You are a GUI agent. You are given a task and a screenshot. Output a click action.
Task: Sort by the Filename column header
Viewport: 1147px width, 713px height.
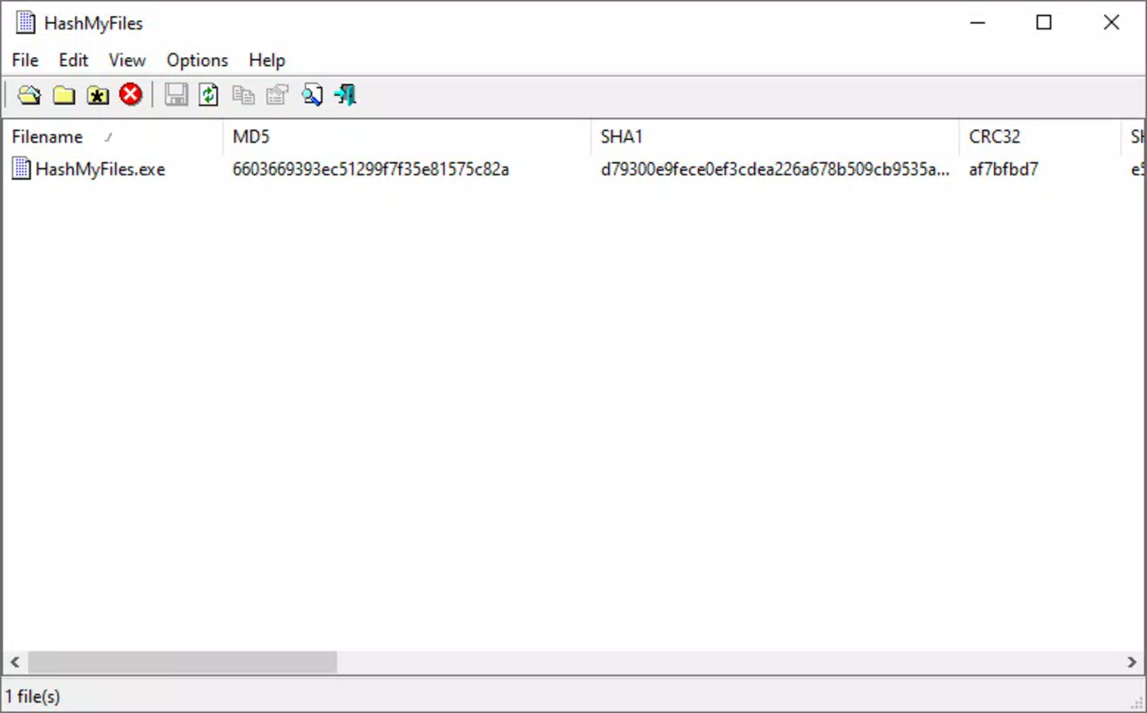[112, 136]
